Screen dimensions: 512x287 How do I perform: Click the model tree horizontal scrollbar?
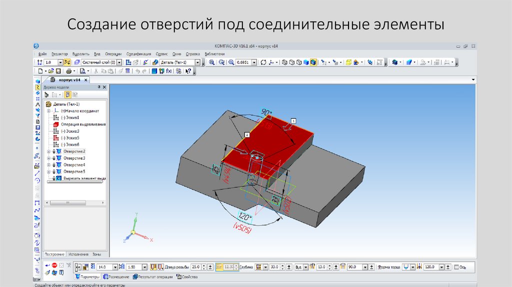pos(75,203)
